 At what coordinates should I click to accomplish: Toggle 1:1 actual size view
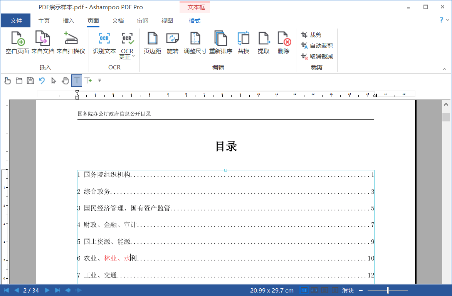tap(304, 290)
